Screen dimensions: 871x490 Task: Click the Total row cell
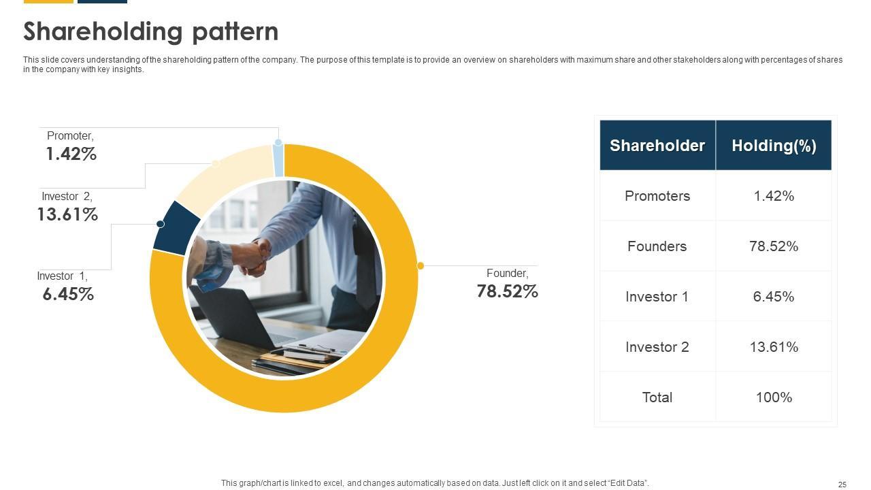(x=657, y=397)
